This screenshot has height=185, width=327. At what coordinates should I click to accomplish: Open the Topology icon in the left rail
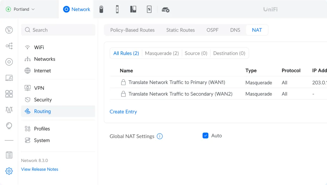(9, 46)
